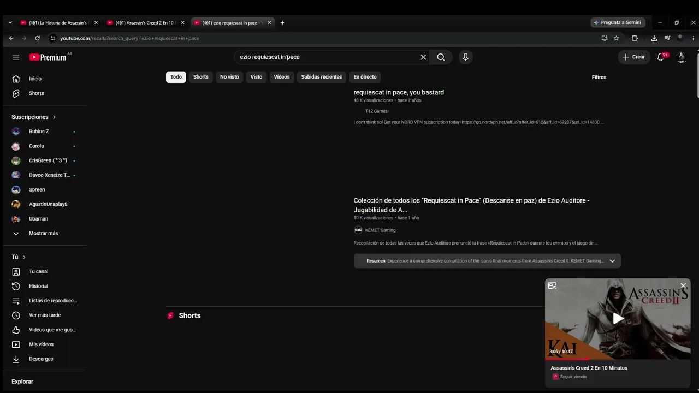
Task: Expand 'Mostrar más' subscriptions
Action: point(43,233)
